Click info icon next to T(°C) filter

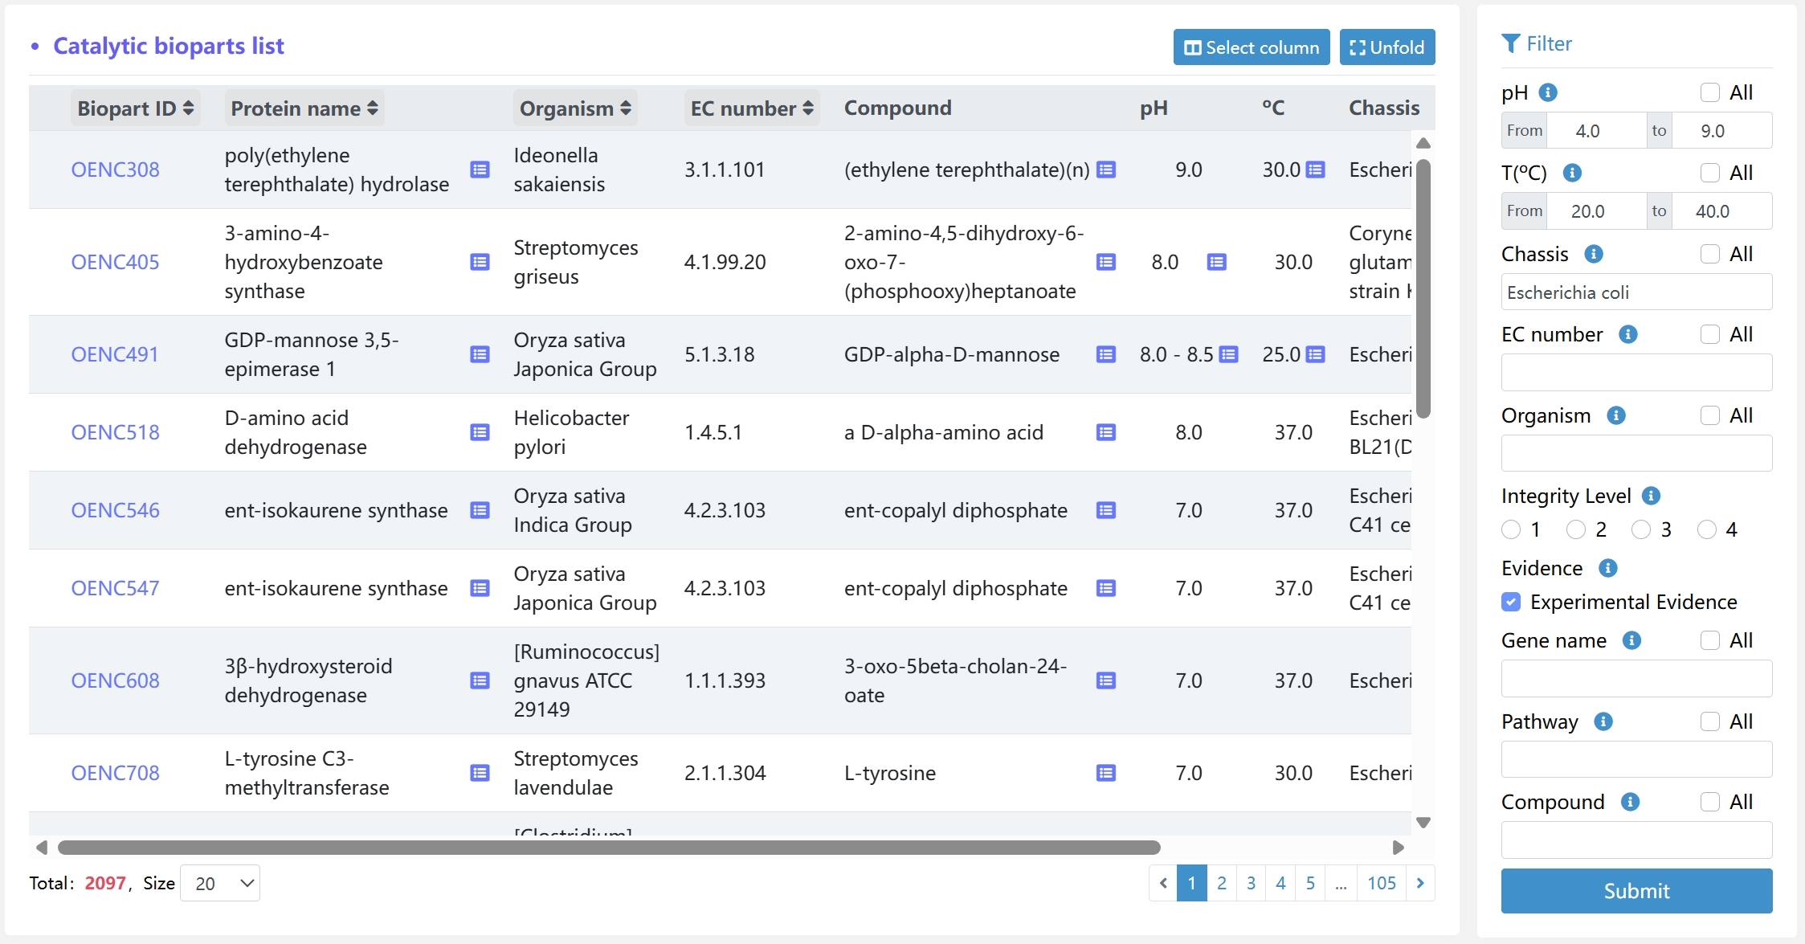(1572, 173)
